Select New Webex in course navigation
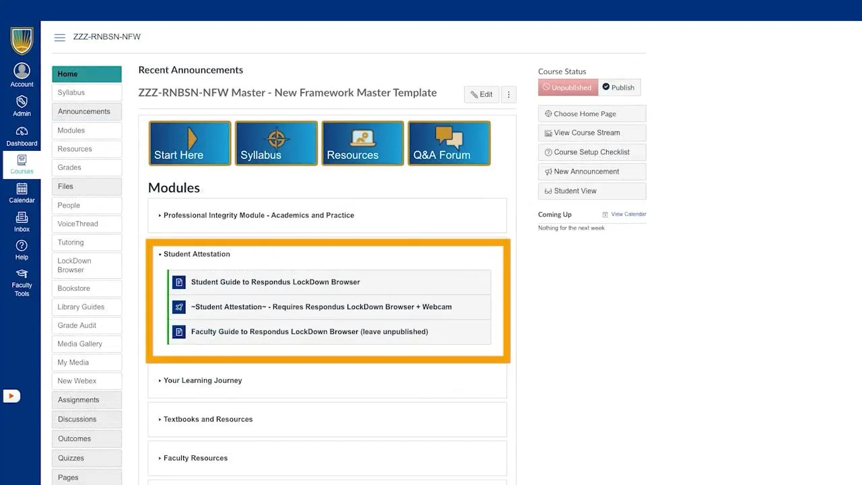The width and height of the screenshot is (862, 485). 87,381
